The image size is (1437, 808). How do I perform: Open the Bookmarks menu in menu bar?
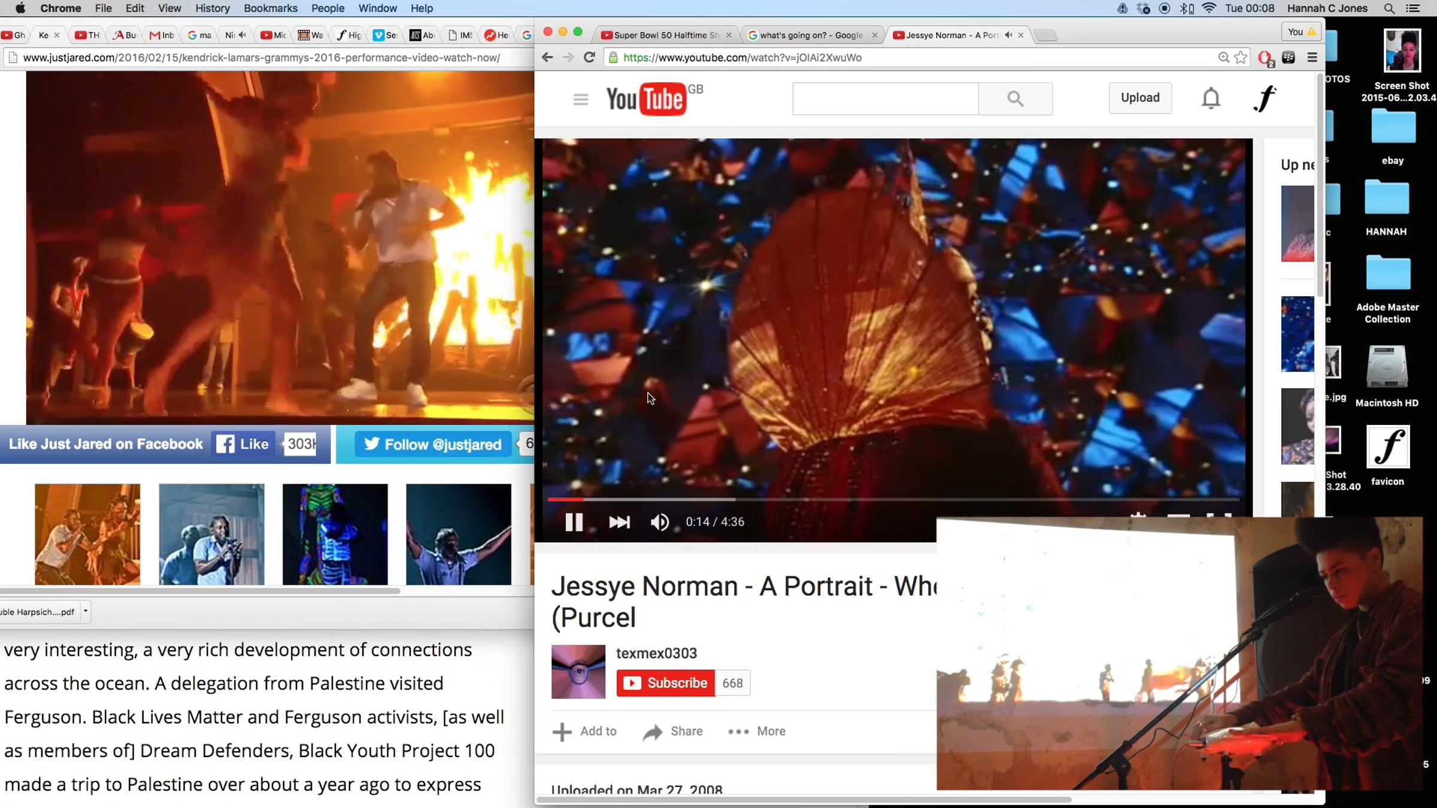(271, 8)
